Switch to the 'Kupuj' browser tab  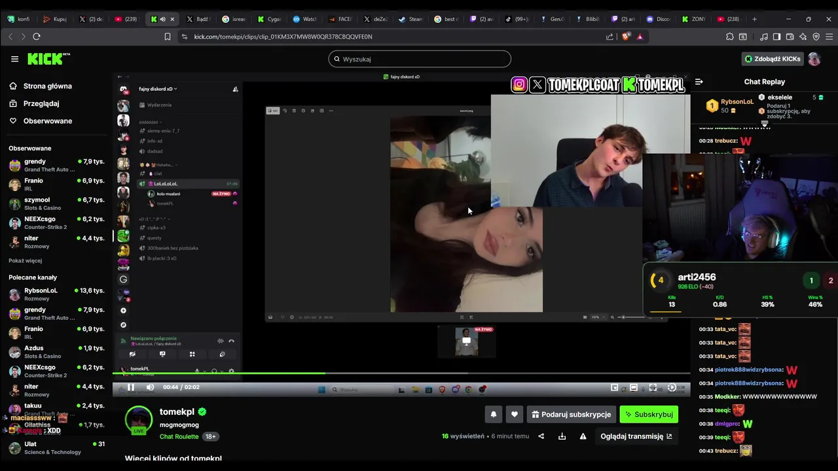click(x=54, y=19)
